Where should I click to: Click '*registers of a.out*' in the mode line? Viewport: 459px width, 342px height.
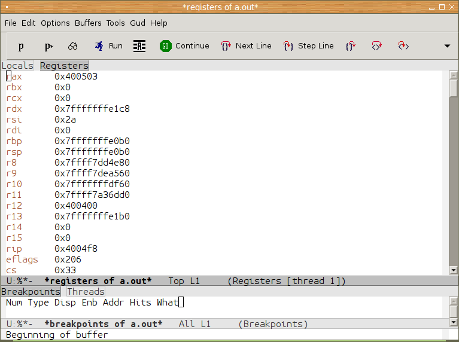pos(98,281)
